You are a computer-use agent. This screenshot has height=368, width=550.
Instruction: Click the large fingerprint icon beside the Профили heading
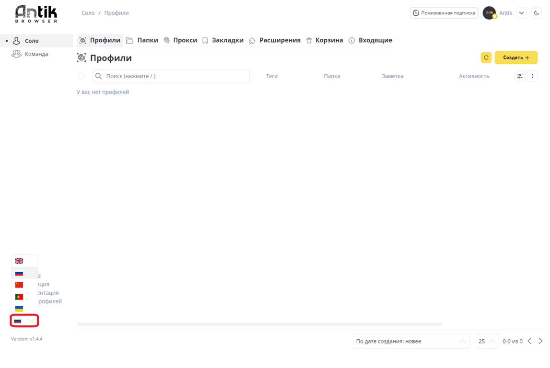82,58
